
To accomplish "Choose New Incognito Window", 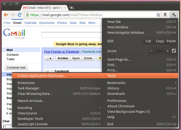I will tap(140, 32).
